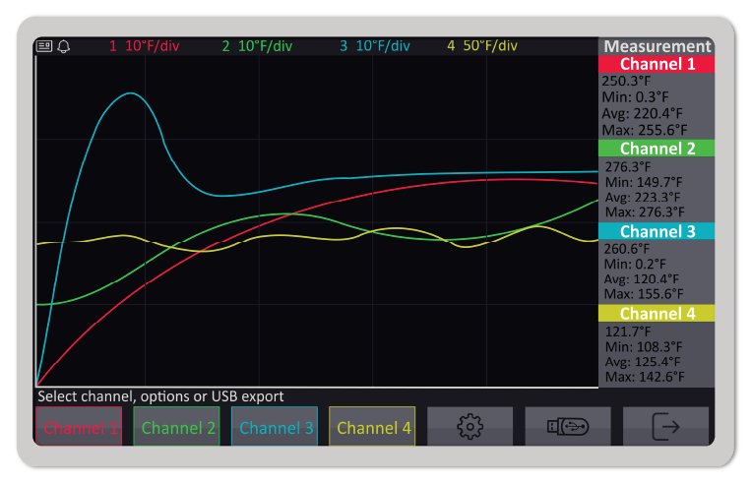751x484 pixels.
Task: Toggle the red Channel 1 bottom button
Action: pyautogui.click(x=80, y=427)
